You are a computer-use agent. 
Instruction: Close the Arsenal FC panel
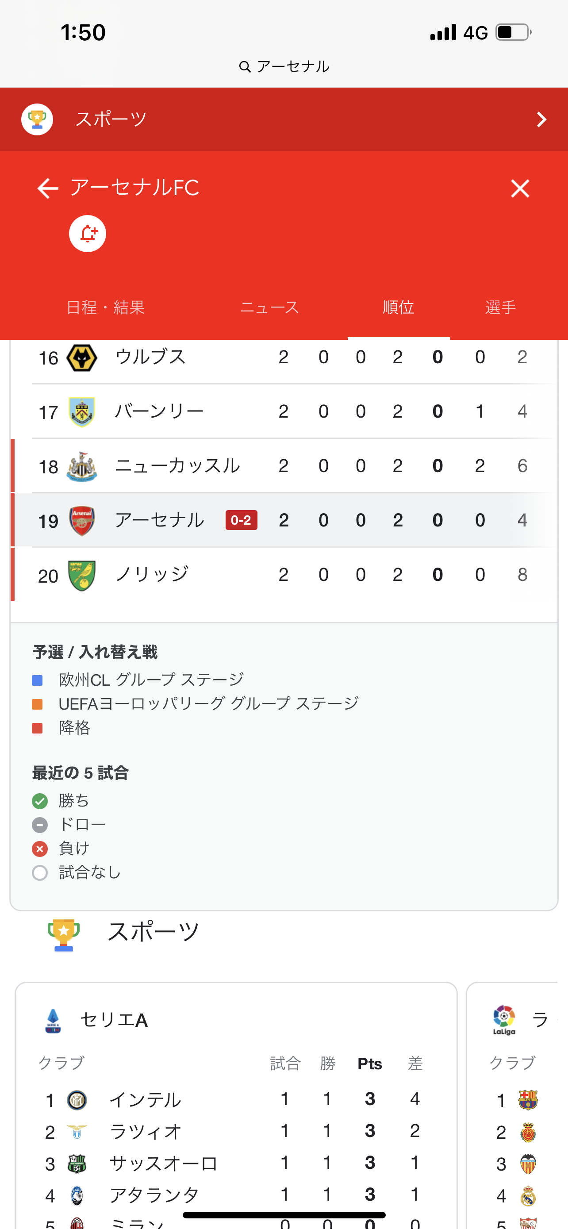click(x=520, y=188)
